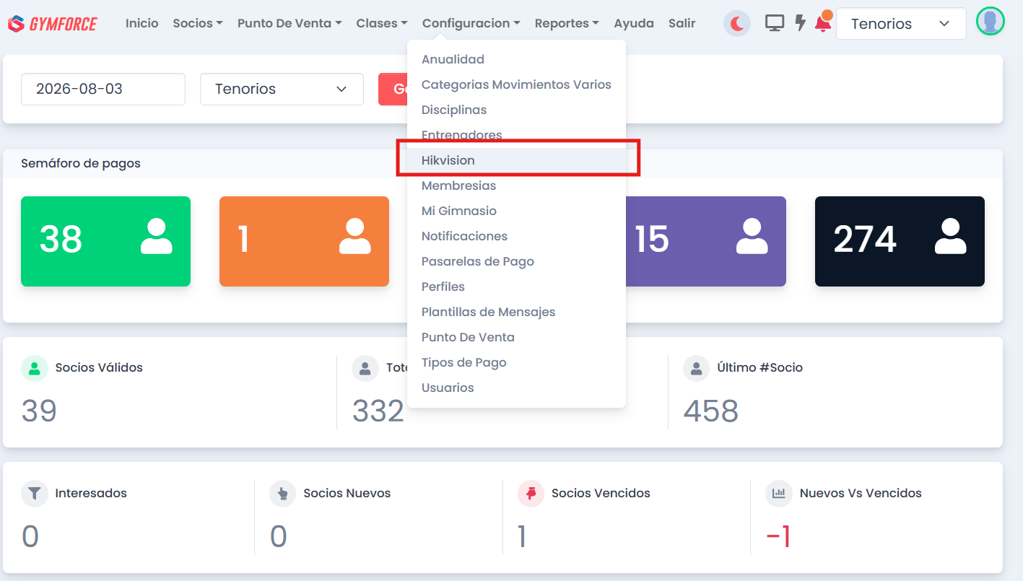Click person icon in orange 1 card
Screen dimensions: 1023x581
[x=354, y=237]
